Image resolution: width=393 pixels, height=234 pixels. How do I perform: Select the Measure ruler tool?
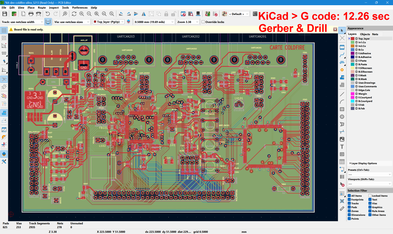(x=342, y=209)
